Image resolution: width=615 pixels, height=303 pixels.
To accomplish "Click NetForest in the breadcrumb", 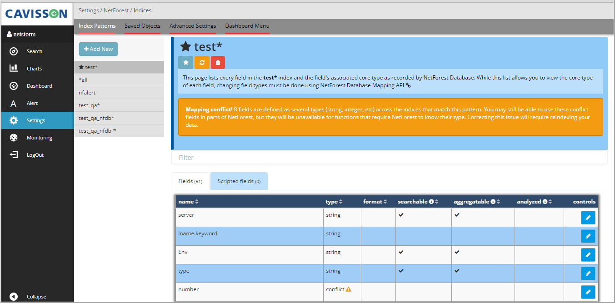I will 116,10.
